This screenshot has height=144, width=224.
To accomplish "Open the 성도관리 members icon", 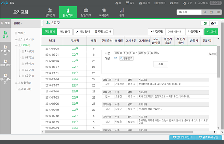I will pos(50,10).
